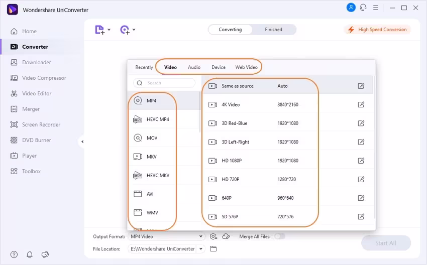
Task: Switch to the Finished tab
Action: 273,30
